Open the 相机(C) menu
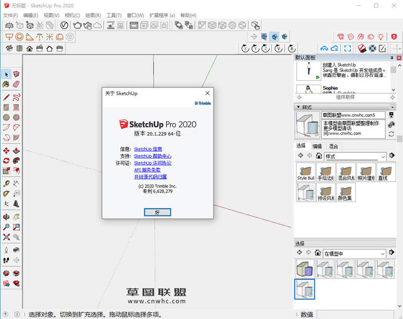Image resolution: width=403 pixels, height=319 pixels. (72, 16)
